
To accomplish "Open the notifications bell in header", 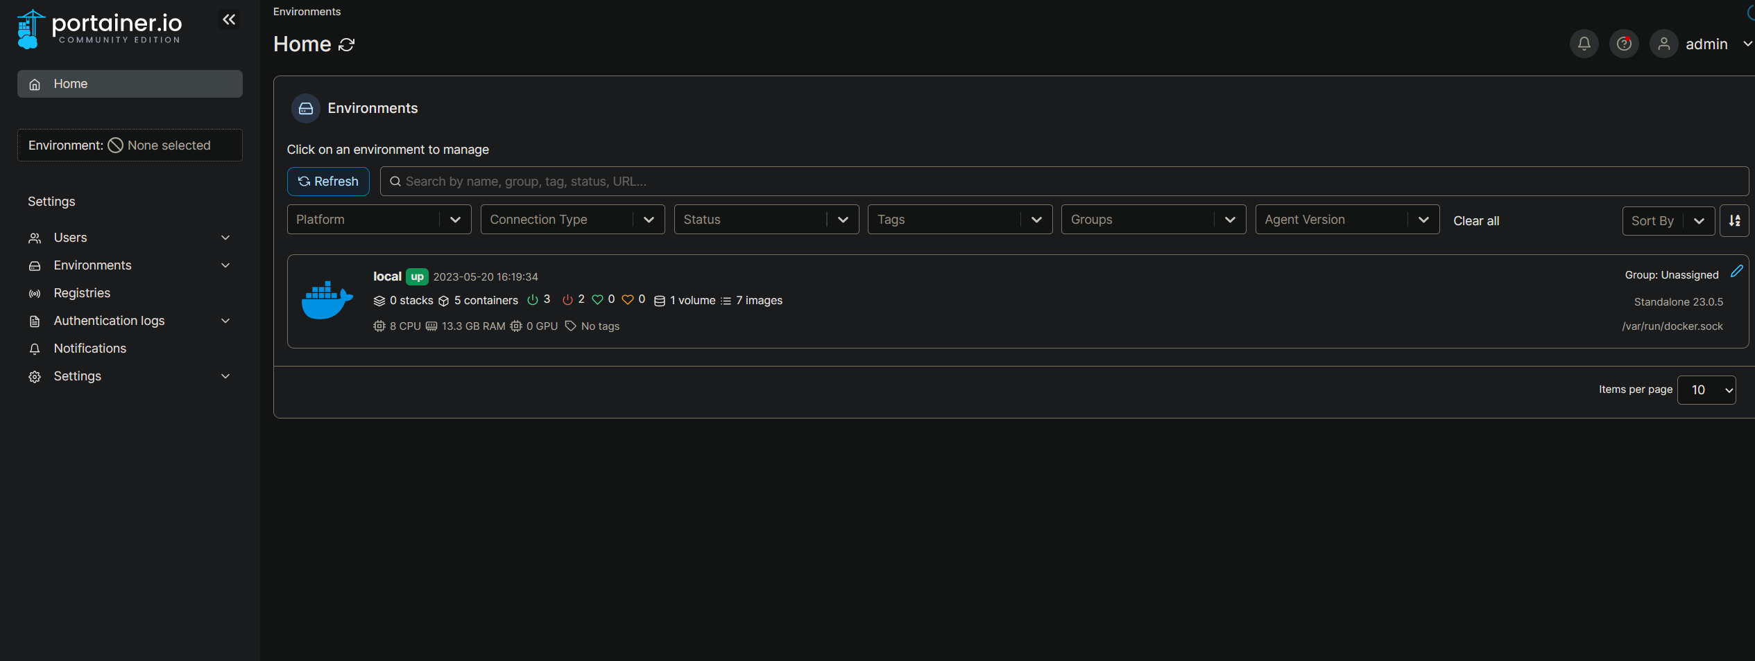I will click(1584, 44).
